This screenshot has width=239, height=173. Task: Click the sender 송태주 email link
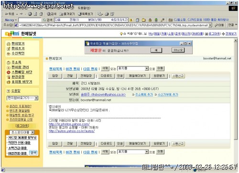click(103, 95)
